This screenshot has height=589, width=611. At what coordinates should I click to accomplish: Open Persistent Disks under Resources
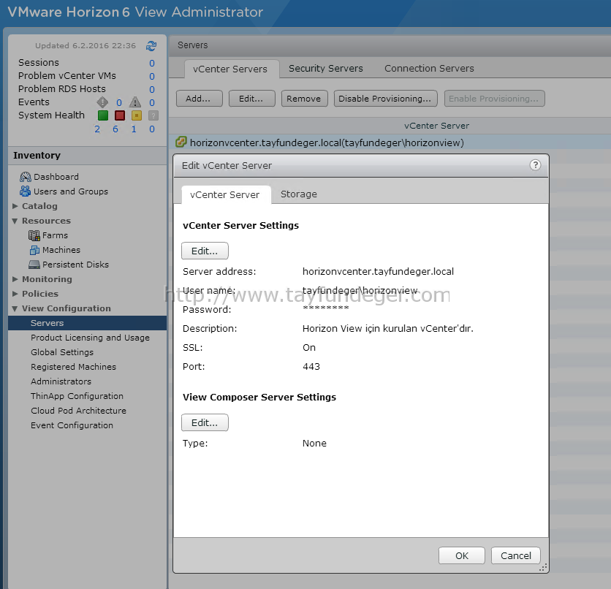75,265
